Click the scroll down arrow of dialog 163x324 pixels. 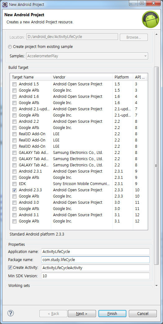tap(156, 286)
